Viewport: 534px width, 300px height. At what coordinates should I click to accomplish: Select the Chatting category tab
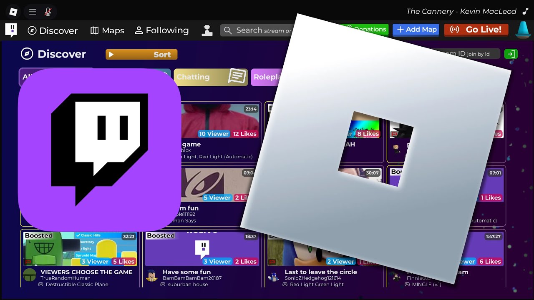click(211, 77)
